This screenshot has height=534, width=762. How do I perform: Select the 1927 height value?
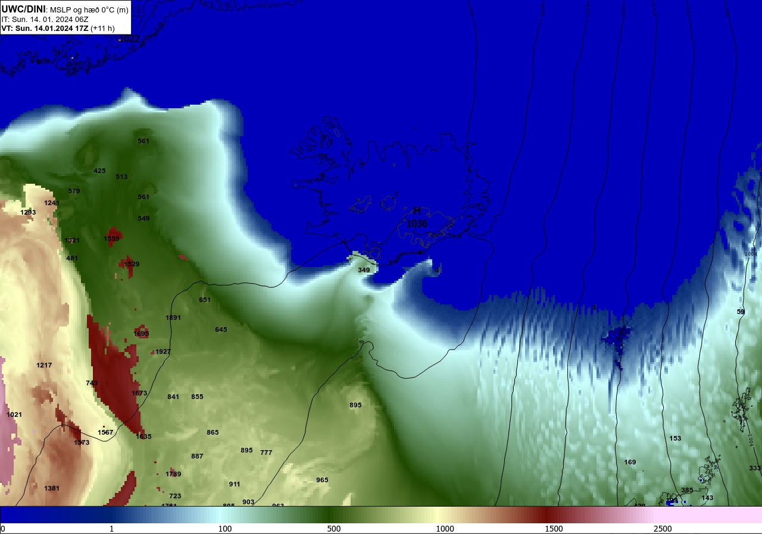[x=163, y=351]
